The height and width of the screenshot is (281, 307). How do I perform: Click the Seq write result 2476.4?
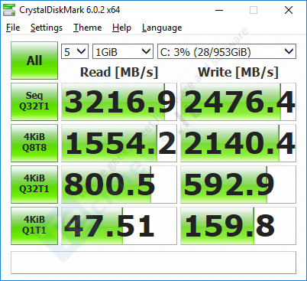(238, 102)
